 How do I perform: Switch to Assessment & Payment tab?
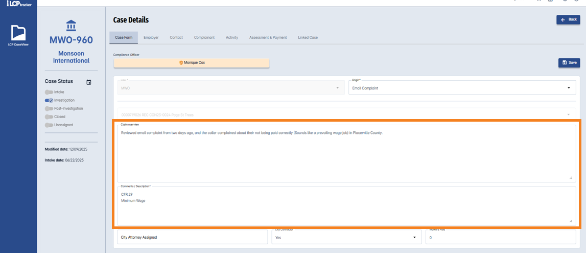[268, 37]
